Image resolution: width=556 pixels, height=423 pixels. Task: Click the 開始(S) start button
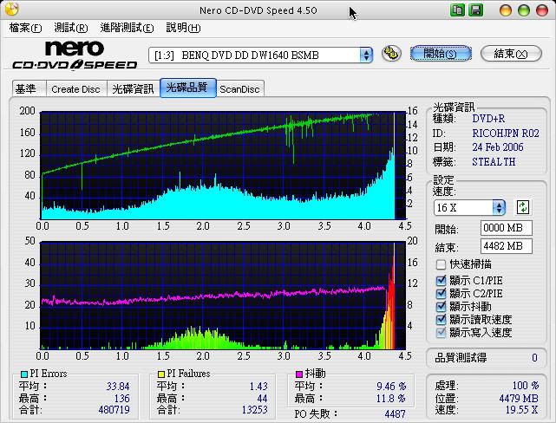pos(441,54)
